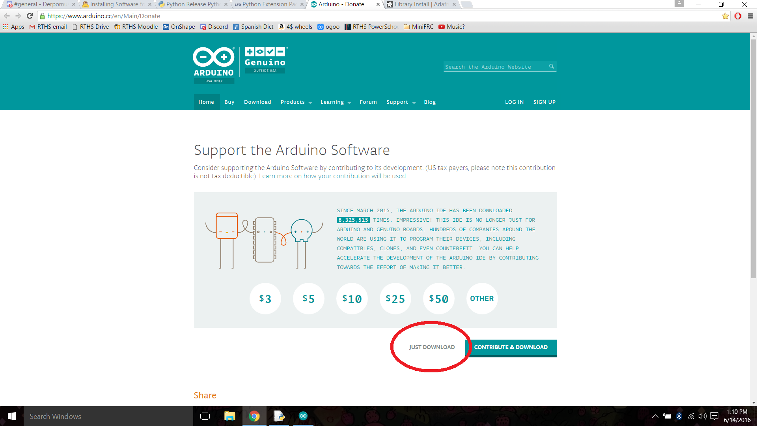Open Chrome from the taskbar
The height and width of the screenshot is (426, 757).
pyautogui.click(x=254, y=416)
